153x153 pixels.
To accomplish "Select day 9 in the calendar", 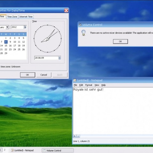I will click(10, 42).
